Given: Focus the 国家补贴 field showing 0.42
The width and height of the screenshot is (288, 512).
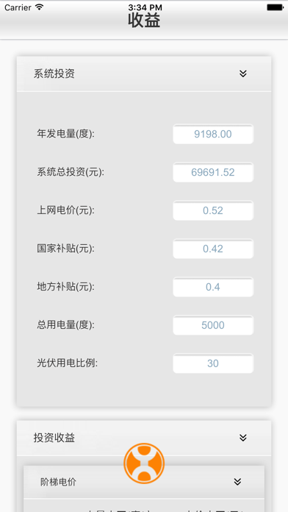Looking at the screenshot, I should tap(213, 249).
